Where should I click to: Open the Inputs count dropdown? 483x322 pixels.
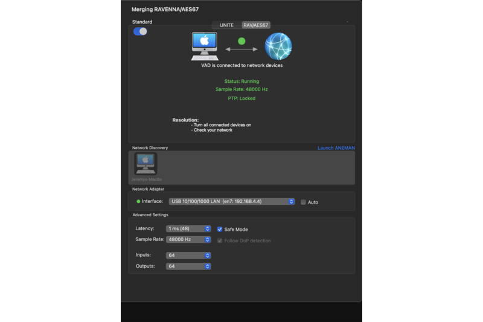coord(188,256)
